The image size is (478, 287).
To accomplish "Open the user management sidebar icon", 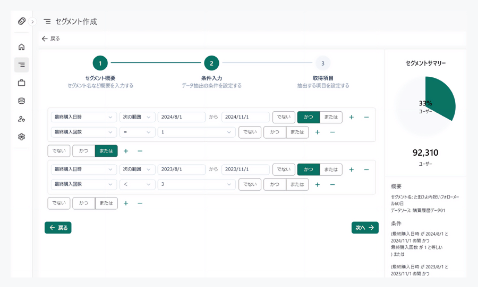I will pos(21,119).
